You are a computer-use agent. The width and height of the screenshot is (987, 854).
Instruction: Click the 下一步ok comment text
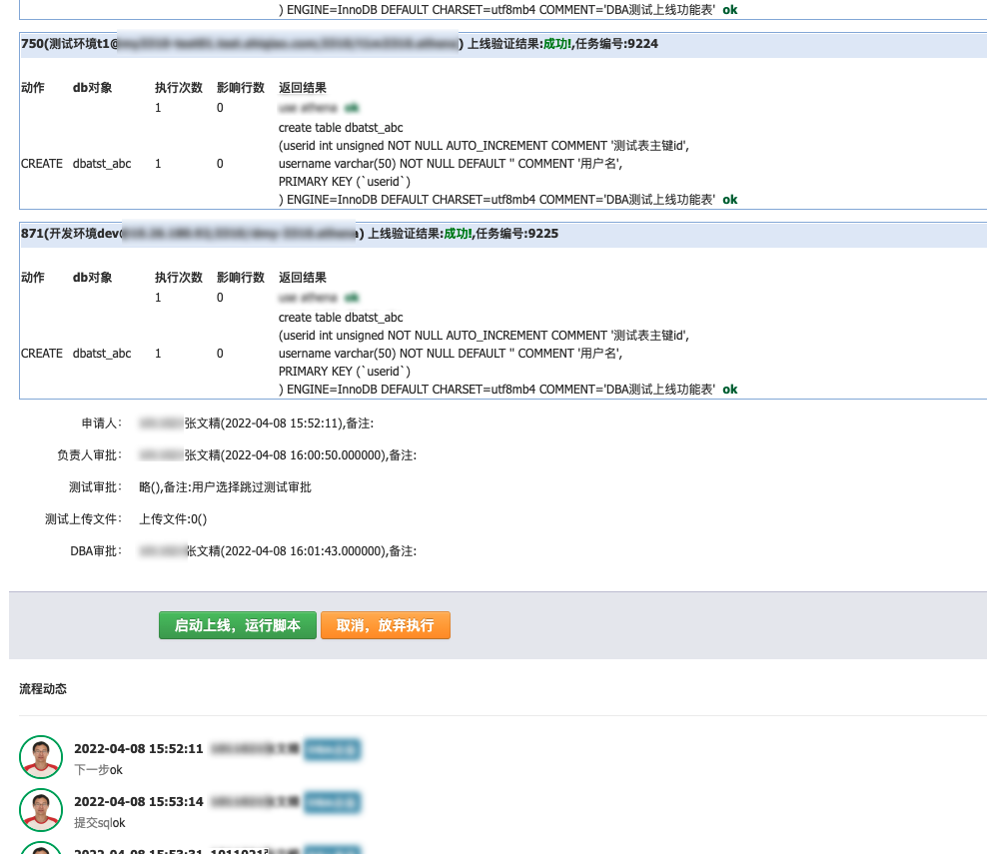click(98, 770)
